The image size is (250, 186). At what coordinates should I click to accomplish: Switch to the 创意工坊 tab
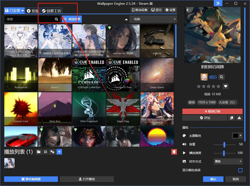[x=52, y=11]
